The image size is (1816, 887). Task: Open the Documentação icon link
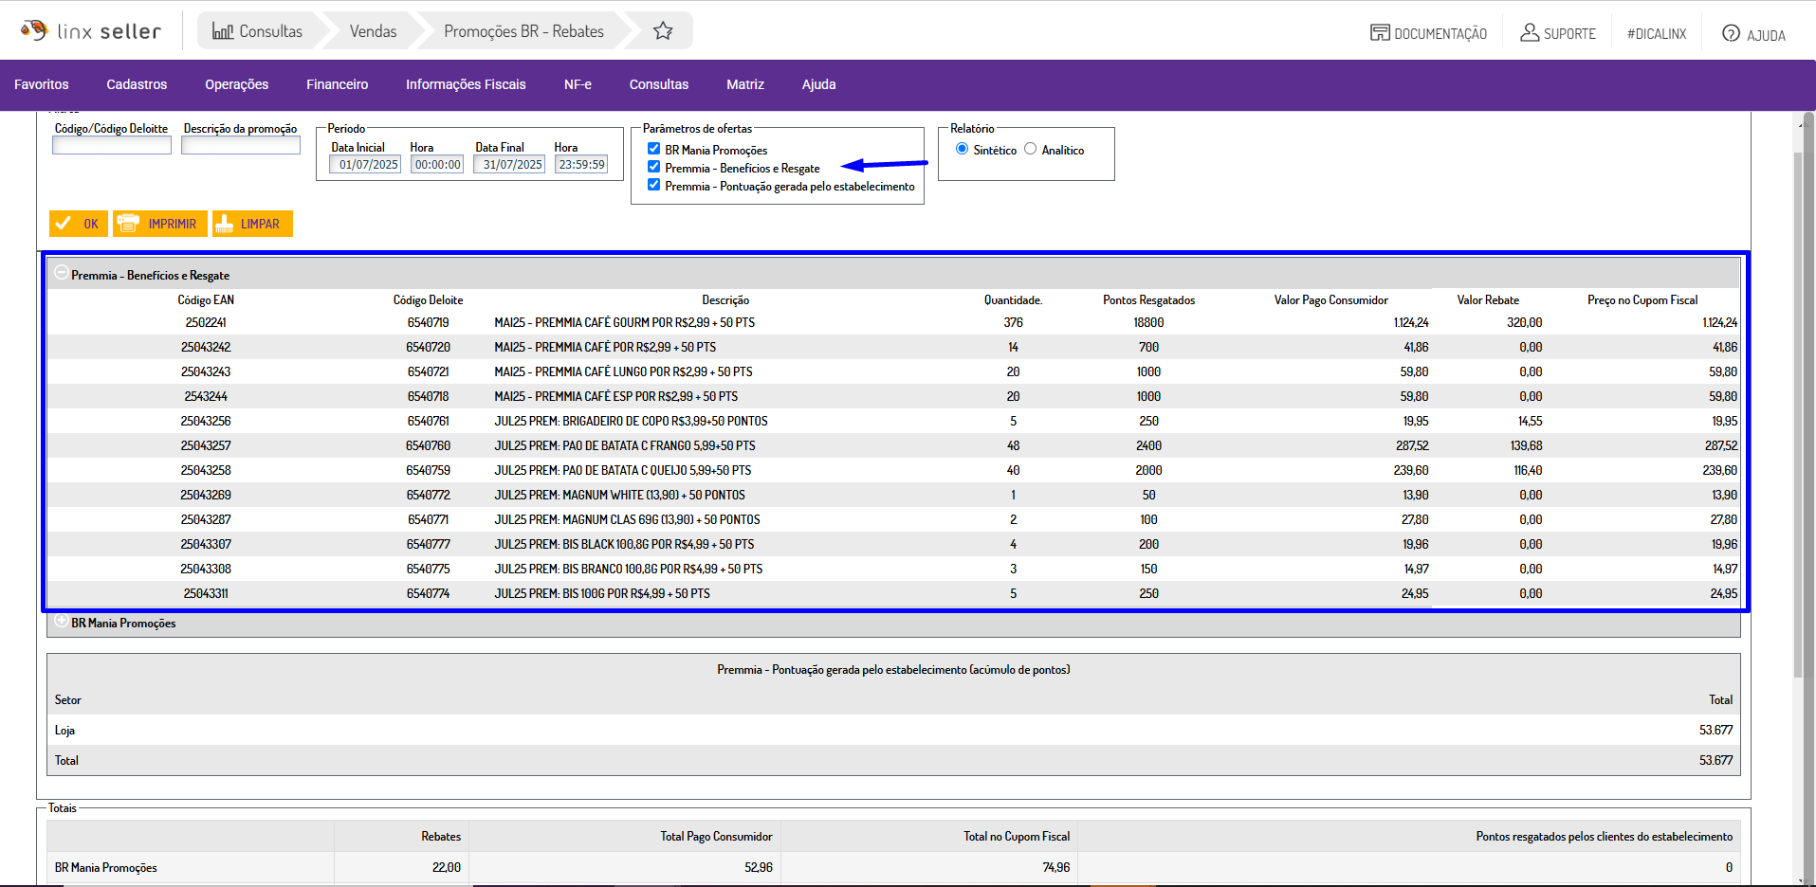(x=1379, y=33)
